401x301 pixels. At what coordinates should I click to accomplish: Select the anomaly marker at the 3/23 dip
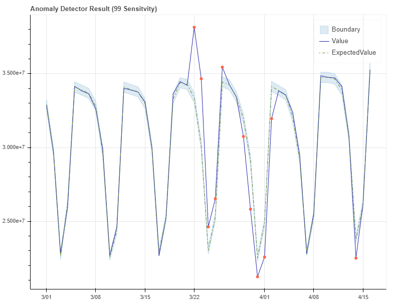pos(208,227)
